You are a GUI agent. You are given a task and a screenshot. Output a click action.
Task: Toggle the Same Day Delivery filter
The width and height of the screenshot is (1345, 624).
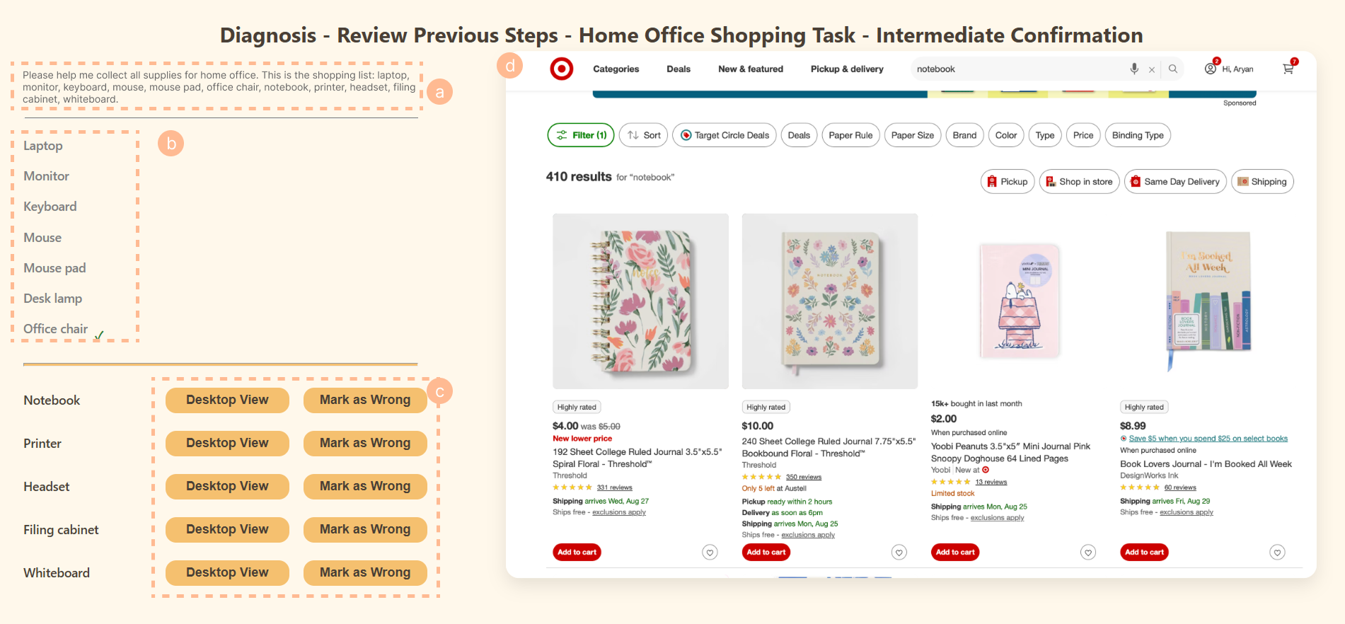[1174, 182]
